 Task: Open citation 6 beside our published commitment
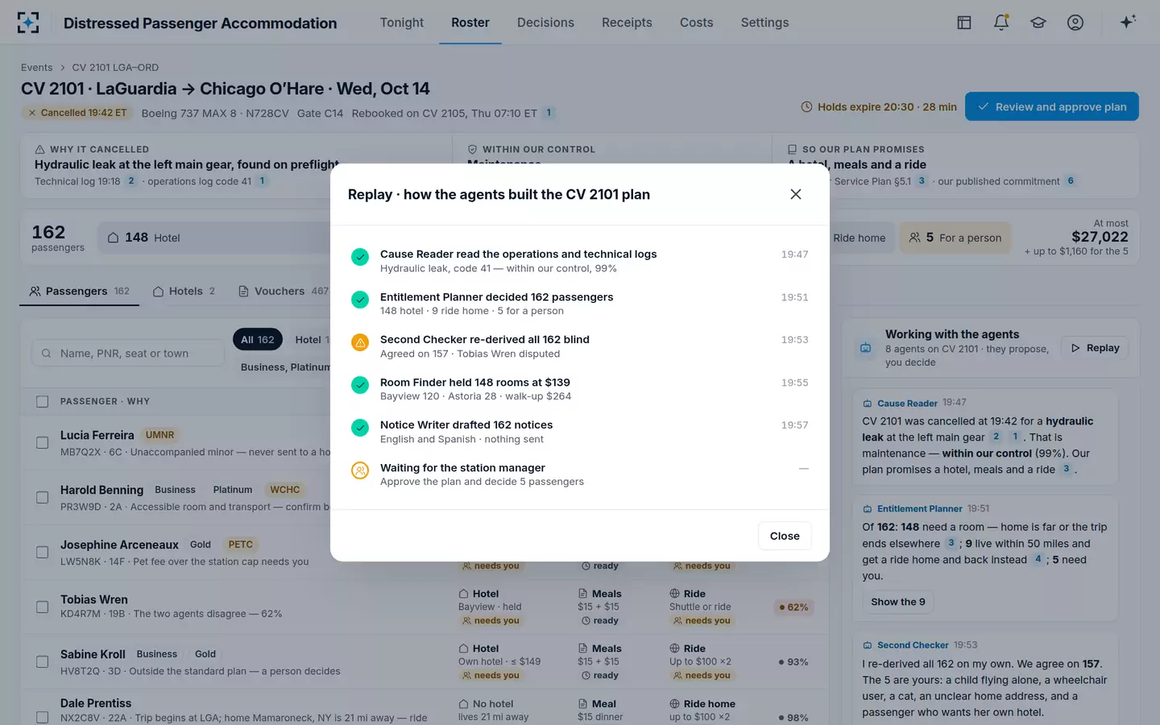1071,181
